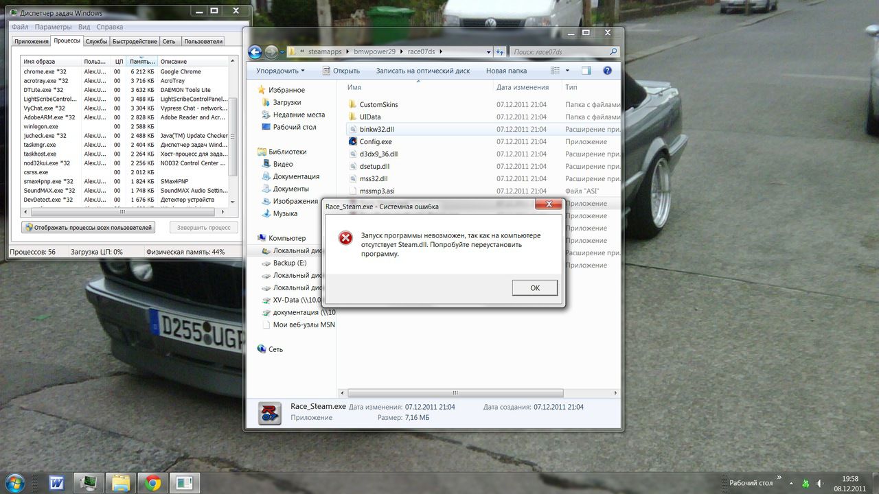879x494 pixels.
Task: Open the Видео library
Action: tap(283, 164)
